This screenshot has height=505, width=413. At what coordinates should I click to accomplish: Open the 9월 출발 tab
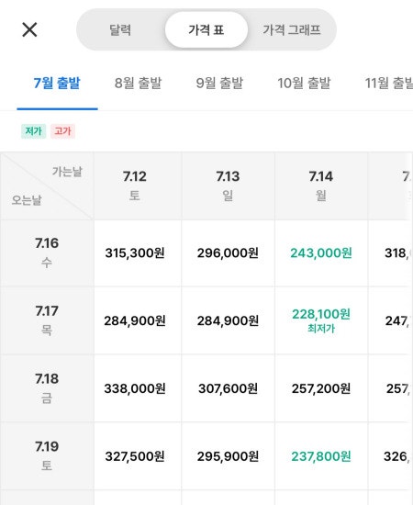click(219, 84)
